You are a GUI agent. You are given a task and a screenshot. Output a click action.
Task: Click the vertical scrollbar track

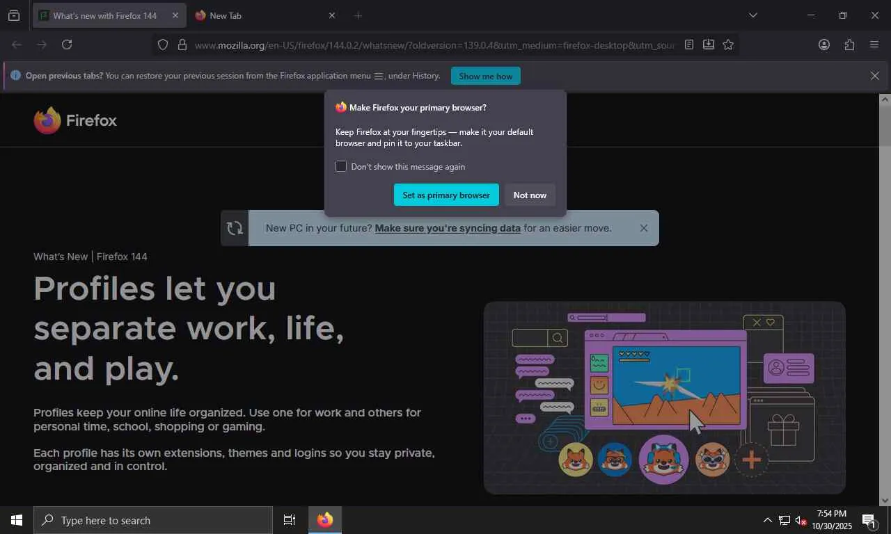tap(885, 300)
